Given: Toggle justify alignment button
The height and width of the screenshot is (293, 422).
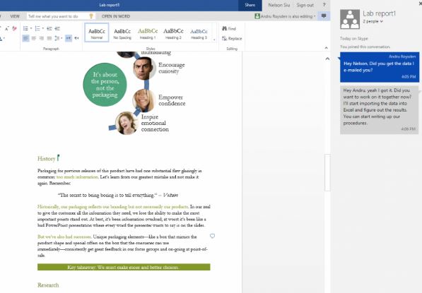Looking at the screenshot, I should [x=49, y=38].
